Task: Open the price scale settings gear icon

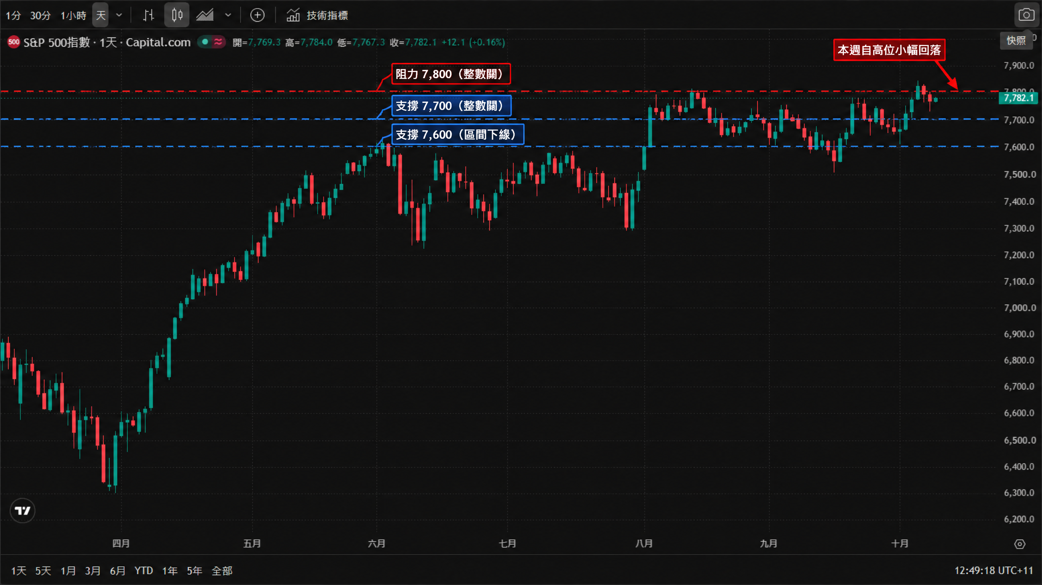Action: pos(1020,544)
